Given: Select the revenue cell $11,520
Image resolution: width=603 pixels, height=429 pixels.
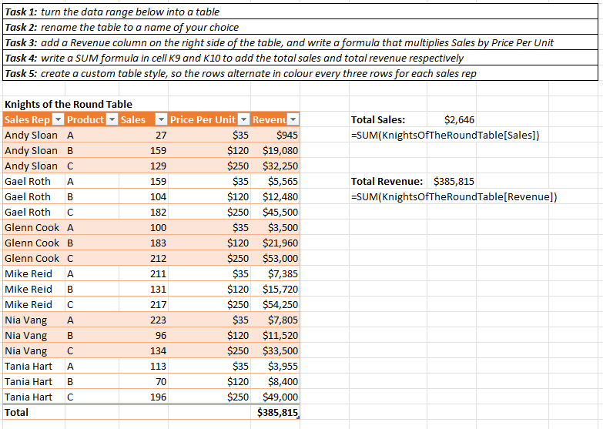Looking at the screenshot, I should coord(275,335).
